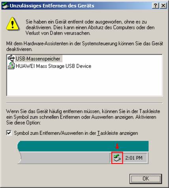169x188 pixels.
Task: Confirm the dialog with the OK button
Action: (x=146, y=179)
